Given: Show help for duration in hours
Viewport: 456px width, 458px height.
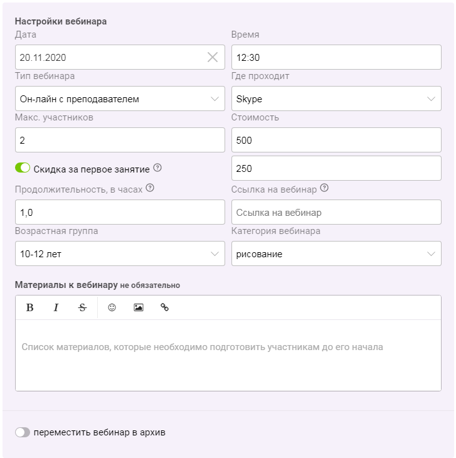Looking at the screenshot, I should point(150,188).
